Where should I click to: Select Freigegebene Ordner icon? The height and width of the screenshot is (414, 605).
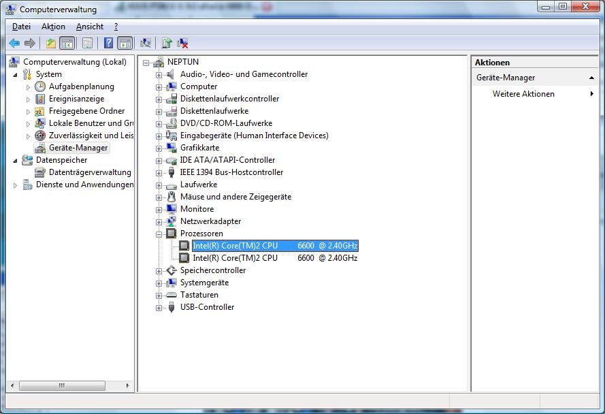coord(39,111)
